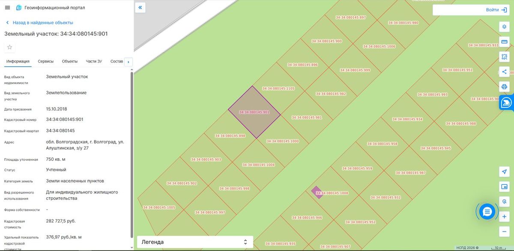Viewport: 514px width, 251px height.
Task: Select parcel 34:34:080145:1105 on the map
Action: coord(278,89)
